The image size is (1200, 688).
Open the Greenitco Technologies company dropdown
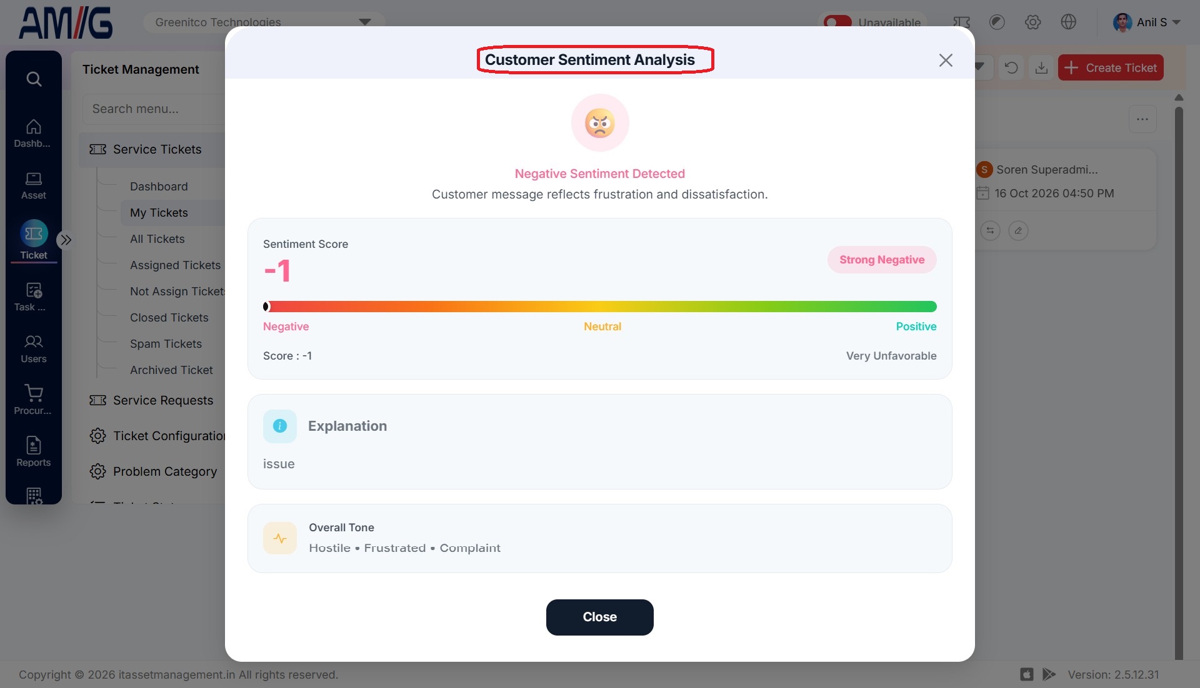pos(264,22)
